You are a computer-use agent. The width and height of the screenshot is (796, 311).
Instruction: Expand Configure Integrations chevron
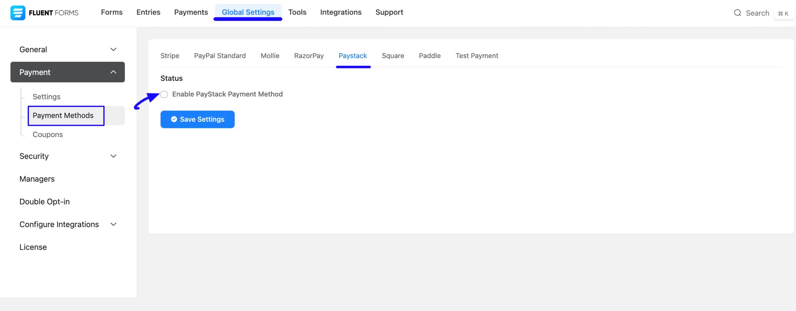coord(113,224)
